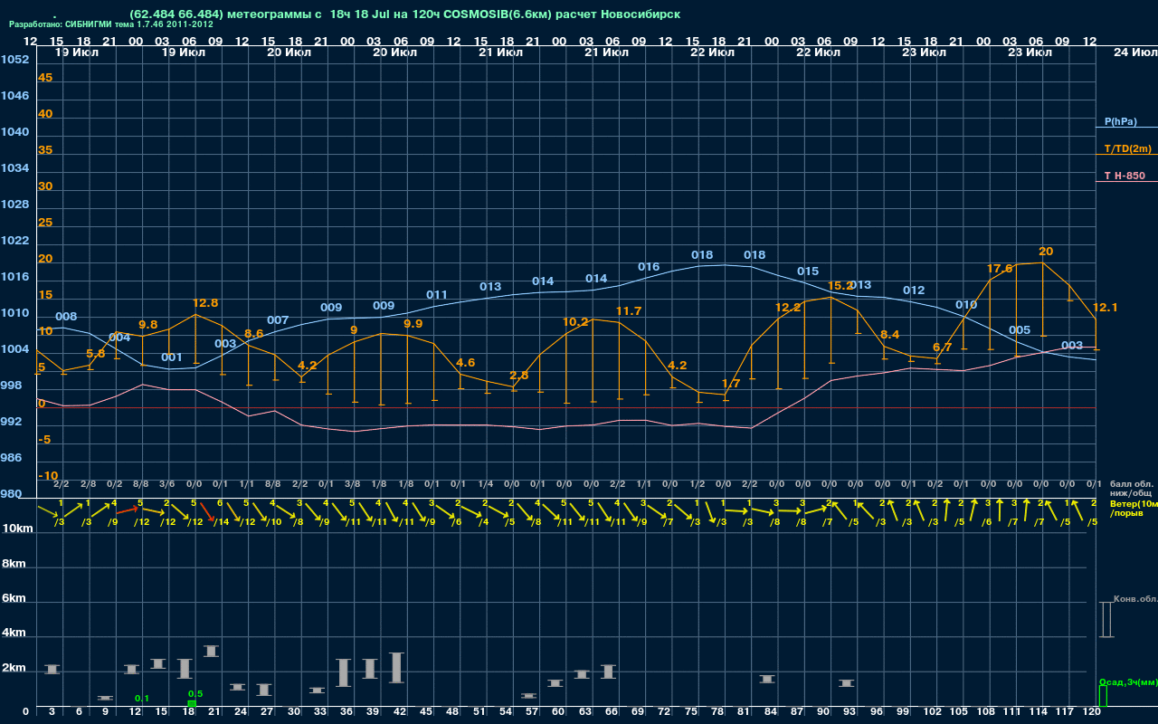Click the 007 pressure label
1158x724 pixels.
[278, 320]
